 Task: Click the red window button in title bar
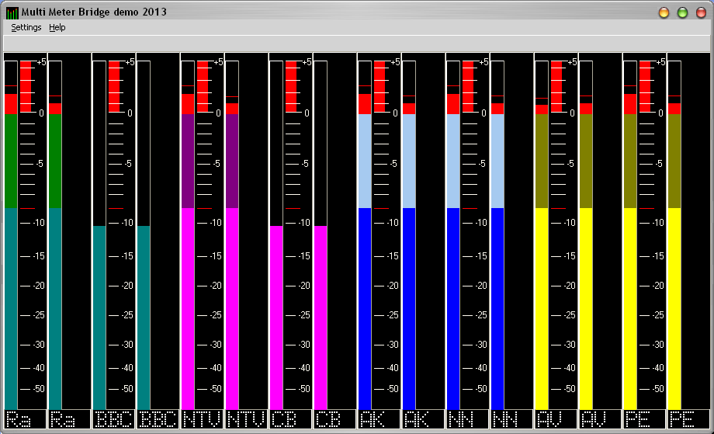tap(701, 12)
